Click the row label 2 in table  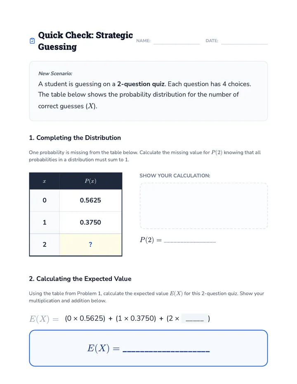click(45, 244)
